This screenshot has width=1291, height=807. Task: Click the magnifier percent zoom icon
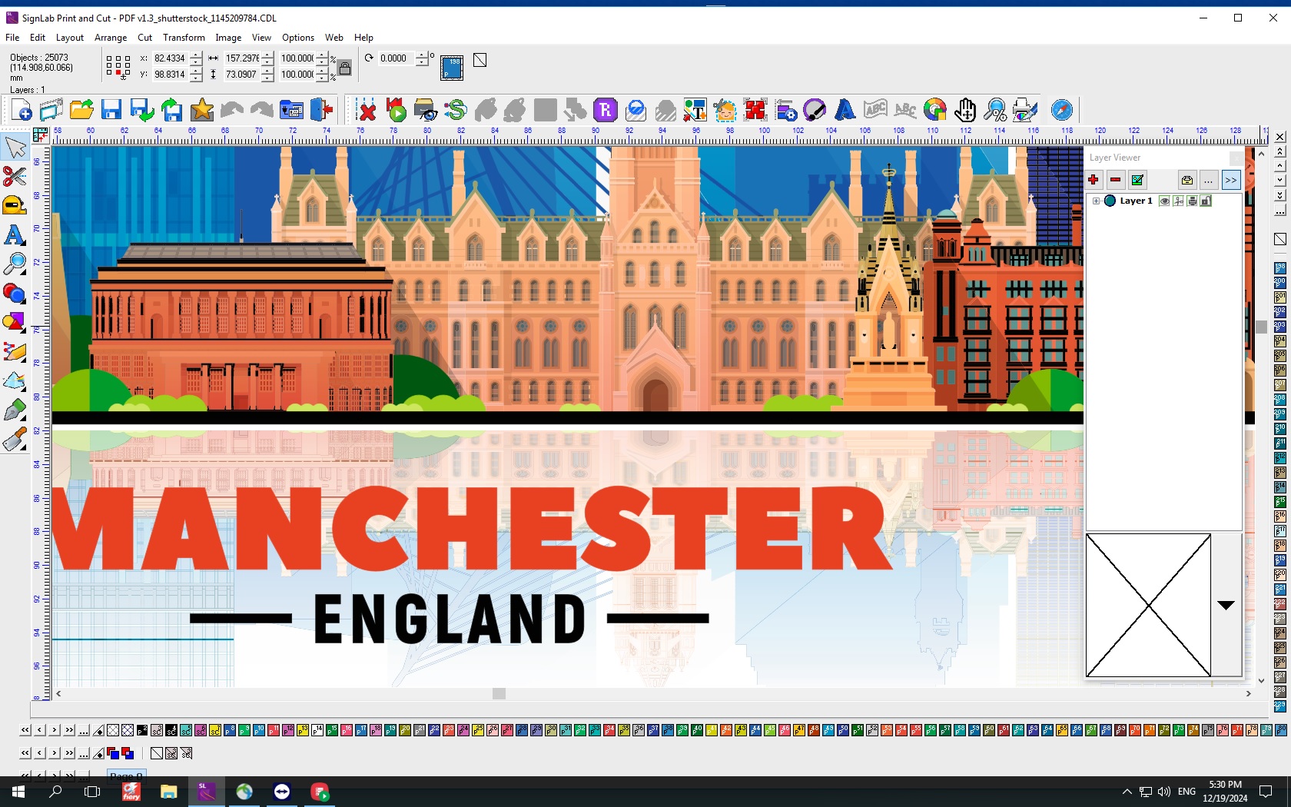995,110
